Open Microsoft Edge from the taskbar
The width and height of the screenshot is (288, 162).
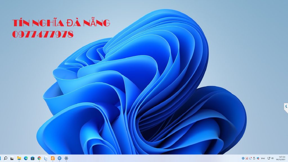coord(26,158)
